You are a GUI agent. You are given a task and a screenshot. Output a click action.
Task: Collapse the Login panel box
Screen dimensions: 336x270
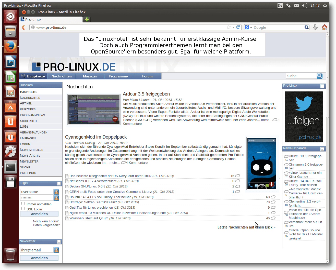(x=59, y=183)
